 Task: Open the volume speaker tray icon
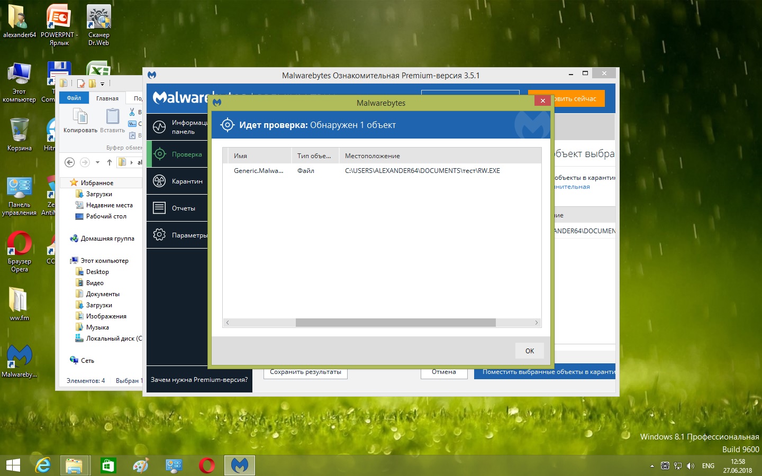click(690, 466)
